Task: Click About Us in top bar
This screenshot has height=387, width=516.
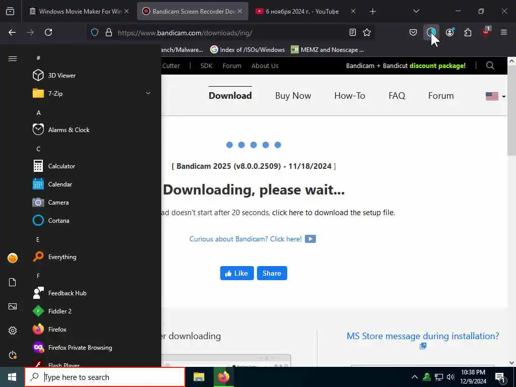Action: [x=265, y=66]
